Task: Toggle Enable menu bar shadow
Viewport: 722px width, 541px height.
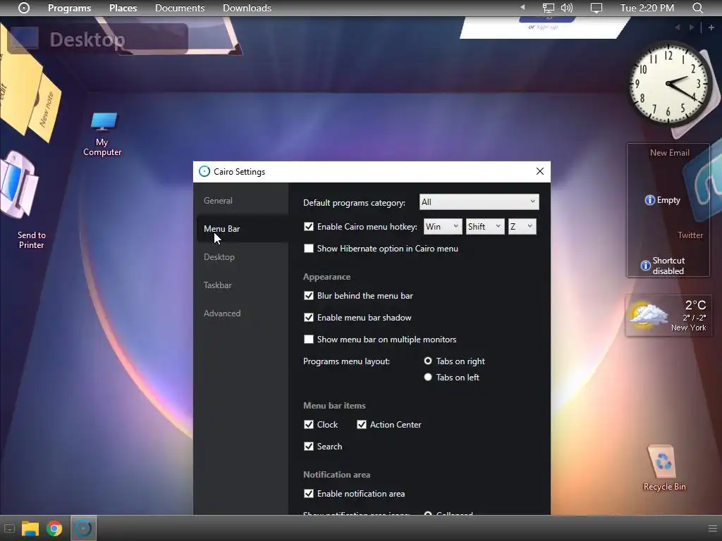Action: pos(309,318)
